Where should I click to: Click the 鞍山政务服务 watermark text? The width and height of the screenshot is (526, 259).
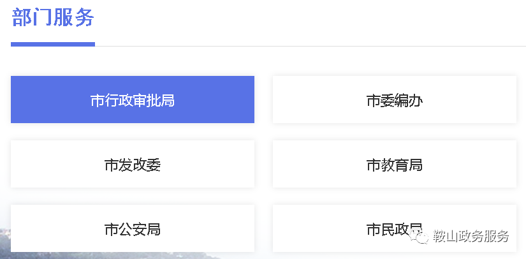(x=471, y=237)
